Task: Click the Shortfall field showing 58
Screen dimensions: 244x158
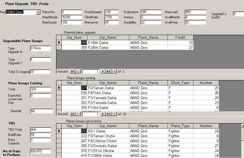Action: 41,111
